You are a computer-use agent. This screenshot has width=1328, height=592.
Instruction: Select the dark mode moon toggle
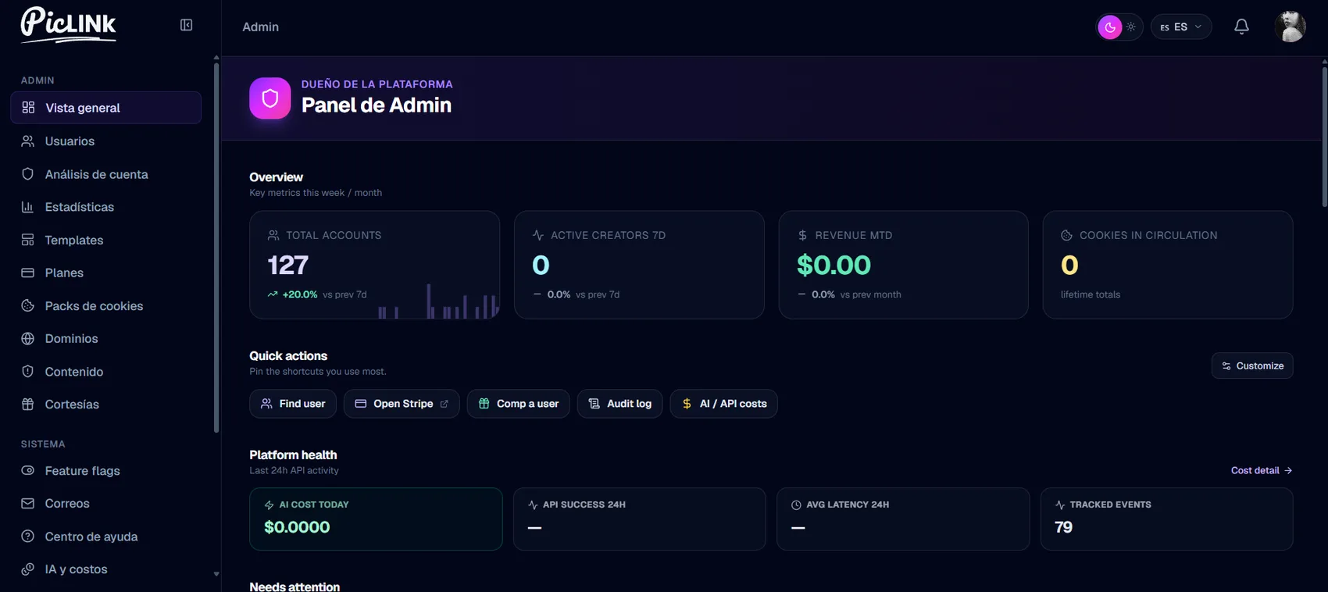1110,27
